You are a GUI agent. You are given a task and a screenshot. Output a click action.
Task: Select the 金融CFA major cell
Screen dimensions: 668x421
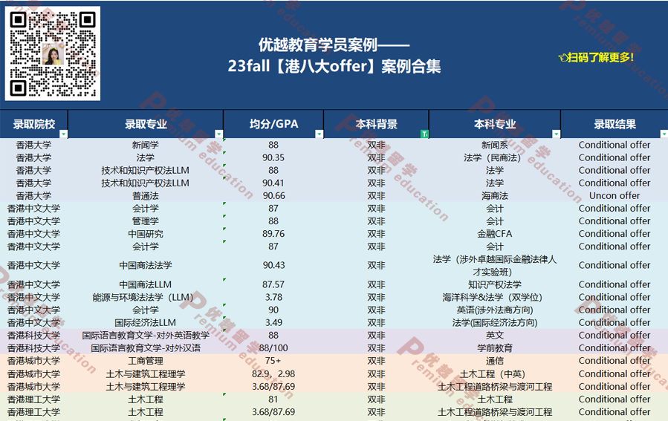point(494,234)
